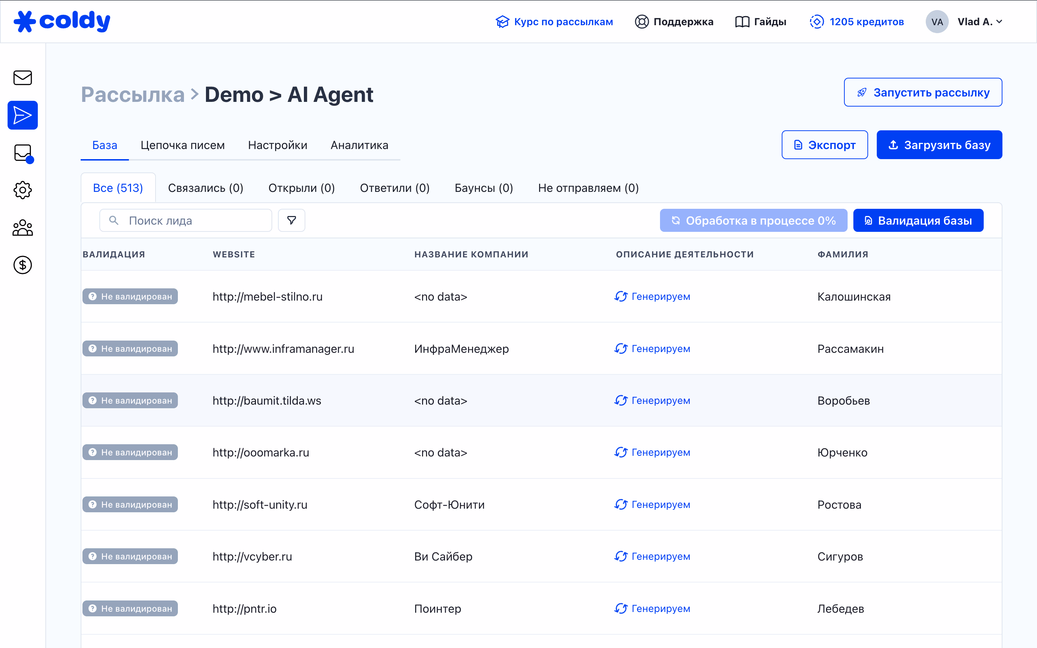Select the paper plane campaigns sidebar icon
The image size is (1037, 648).
(22, 115)
